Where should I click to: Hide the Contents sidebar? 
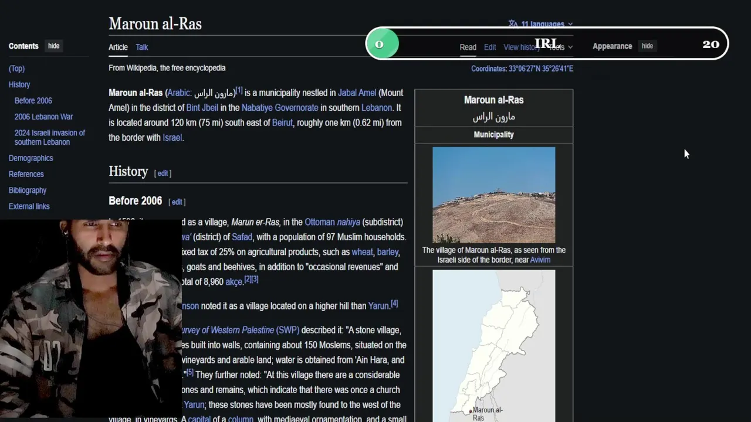[x=54, y=46]
